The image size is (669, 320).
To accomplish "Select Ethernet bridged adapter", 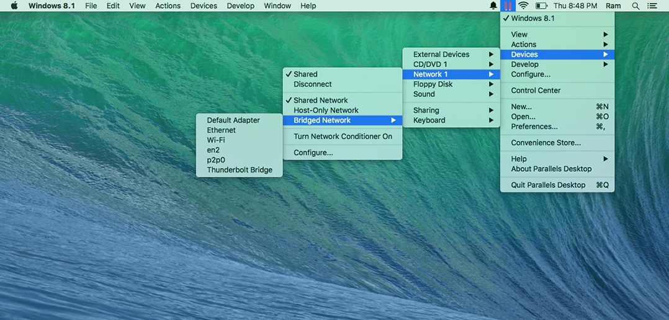I will pyautogui.click(x=239, y=130).
